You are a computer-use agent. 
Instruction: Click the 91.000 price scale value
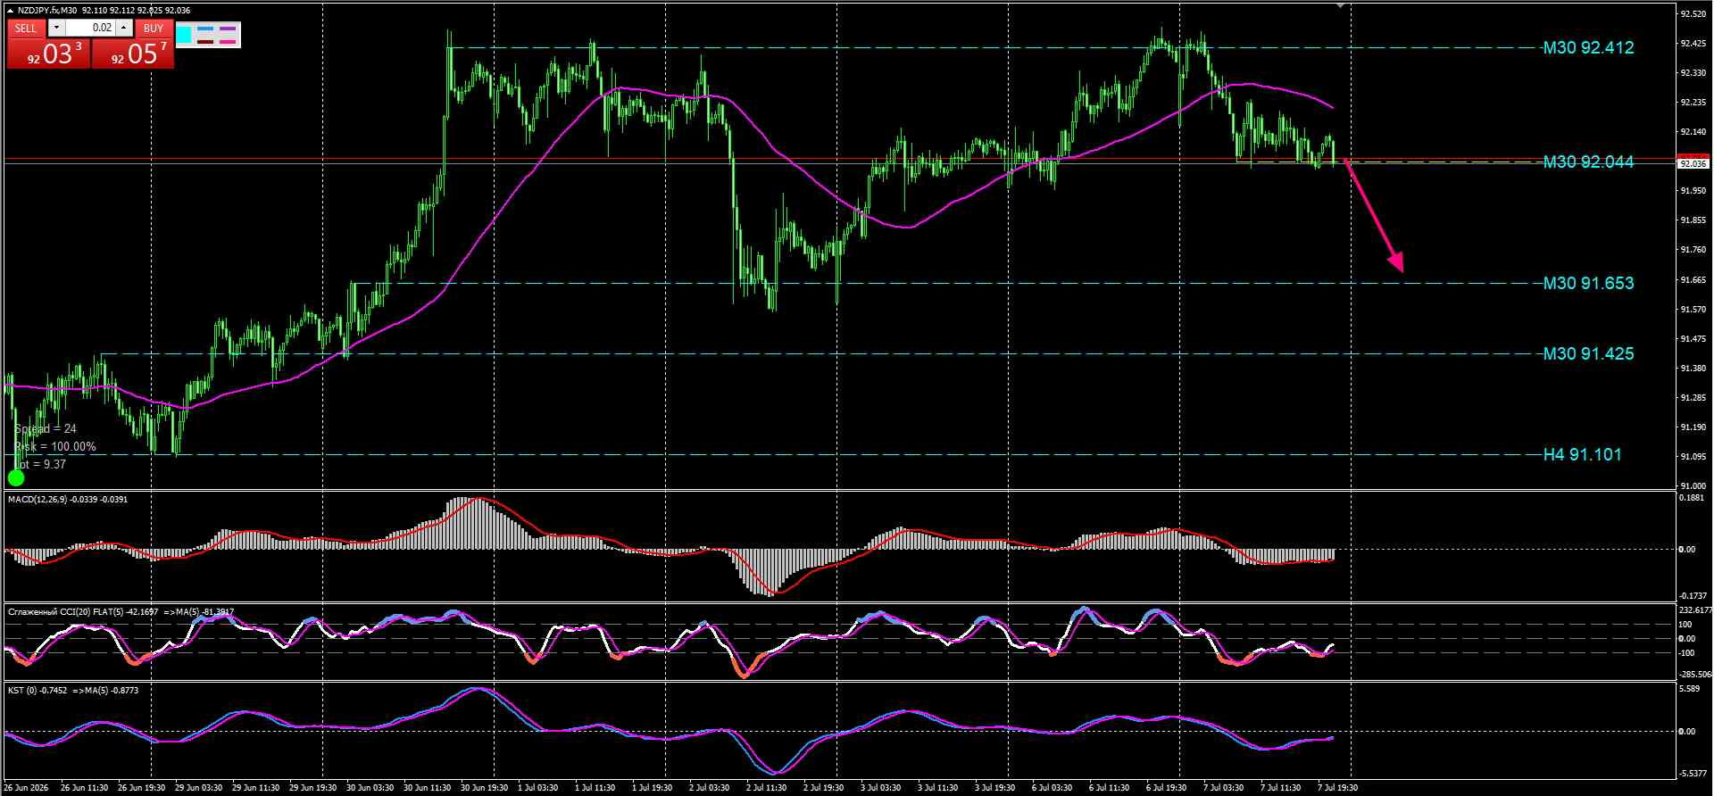1693,486
